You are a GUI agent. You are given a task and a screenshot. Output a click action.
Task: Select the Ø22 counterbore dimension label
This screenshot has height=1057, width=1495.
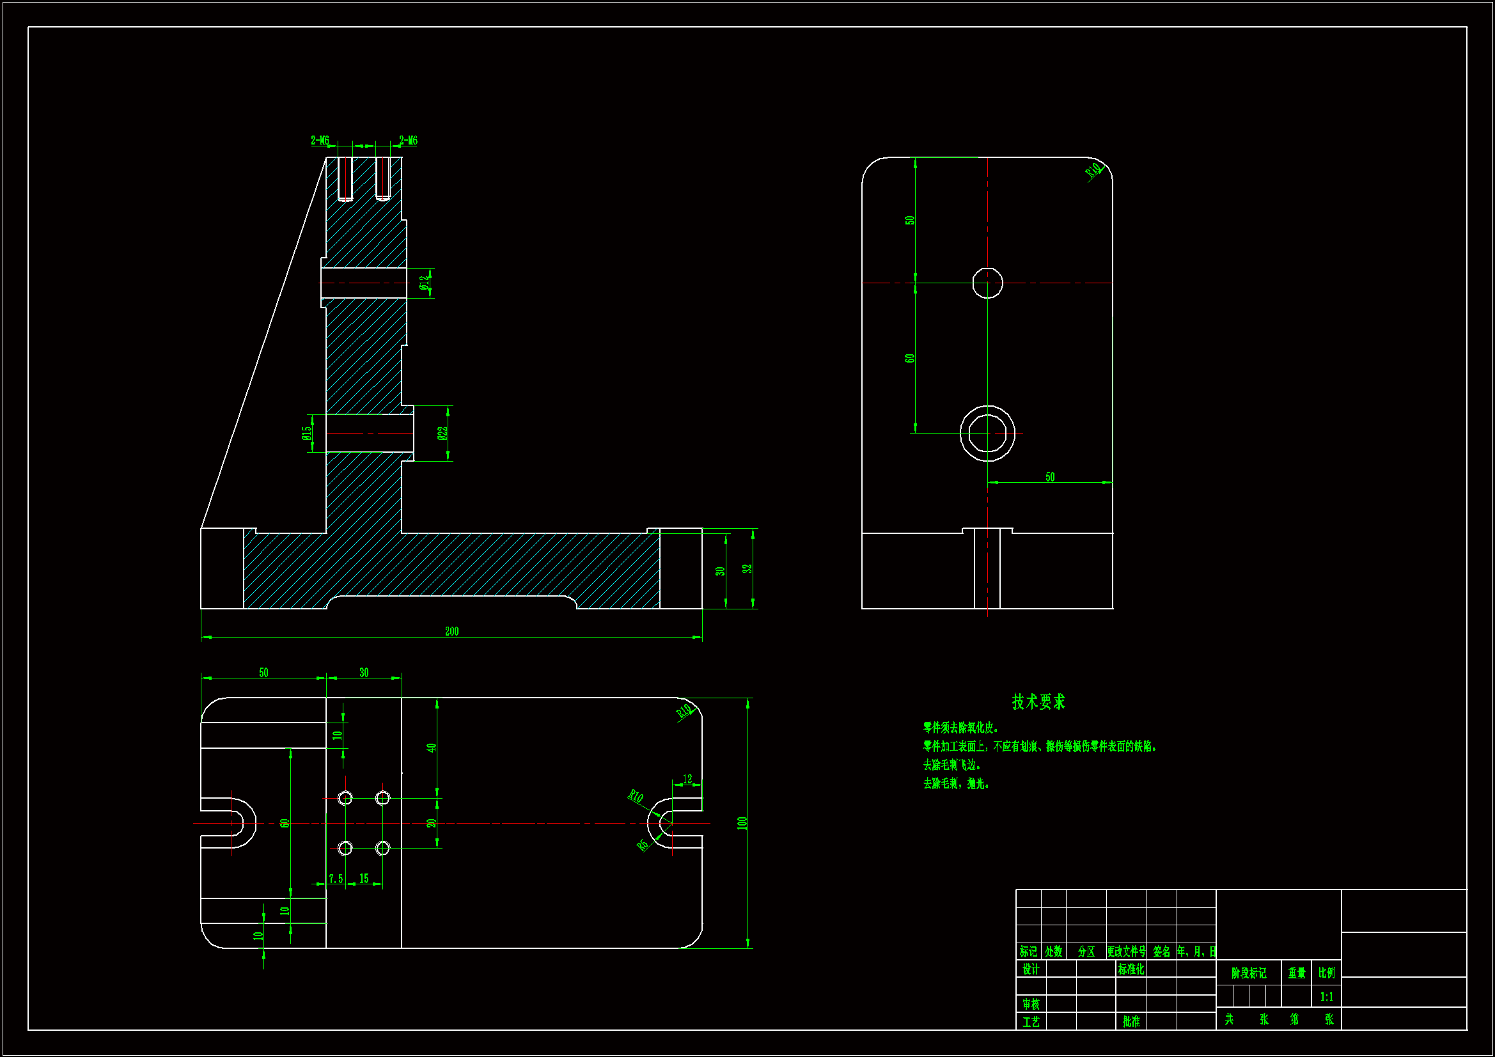pyautogui.click(x=442, y=433)
